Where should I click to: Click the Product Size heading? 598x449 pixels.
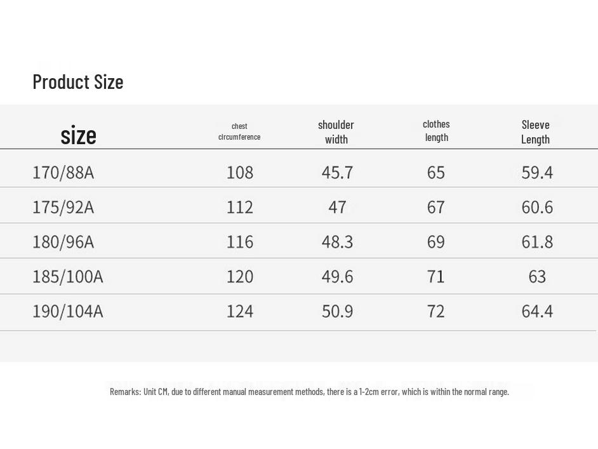pyautogui.click(x=78, y=82)
